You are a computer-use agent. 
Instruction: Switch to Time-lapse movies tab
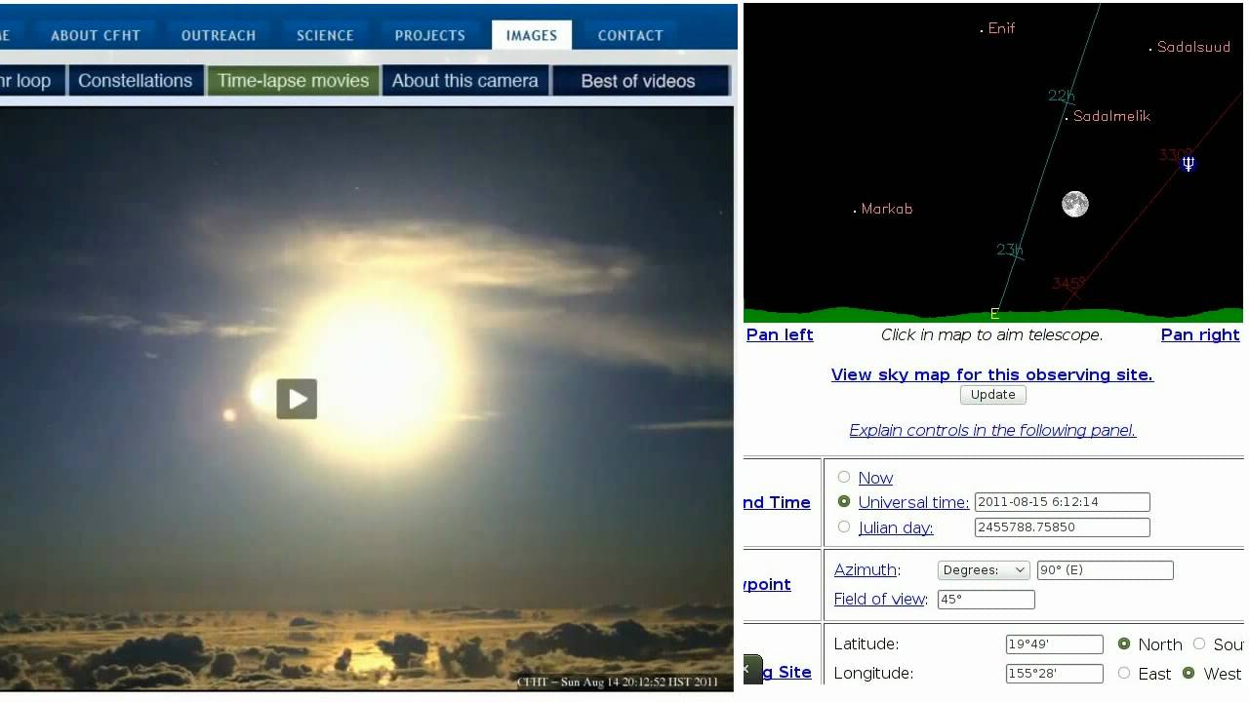point(293,81)
